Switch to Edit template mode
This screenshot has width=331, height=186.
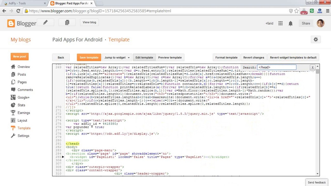pos(144,58)
